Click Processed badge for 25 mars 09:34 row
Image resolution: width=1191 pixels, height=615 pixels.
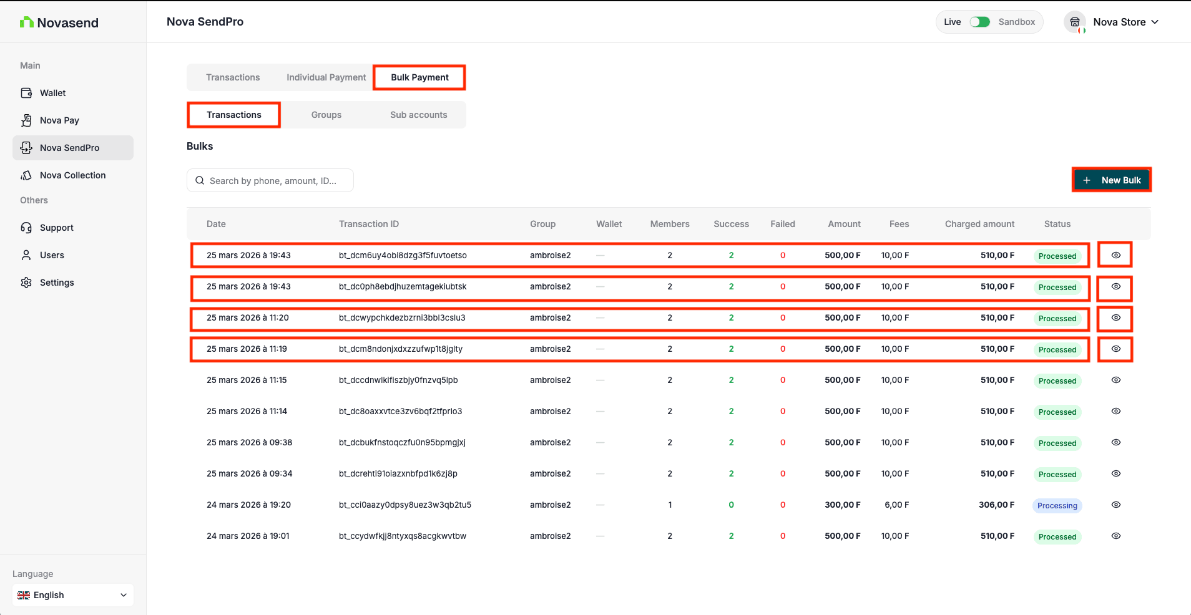[1057, 475]
